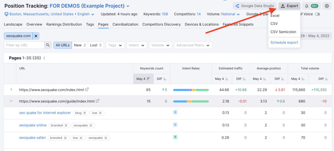This screenshot has width=334, height=151.
Task: Remove the seoquake.com domain filter chip
Action: 36,36
